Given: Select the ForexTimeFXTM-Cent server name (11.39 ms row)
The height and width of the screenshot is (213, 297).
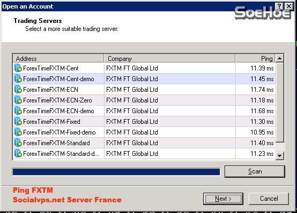Looking at the screenshot, I should pyautogui.click(x=51, y=68).
